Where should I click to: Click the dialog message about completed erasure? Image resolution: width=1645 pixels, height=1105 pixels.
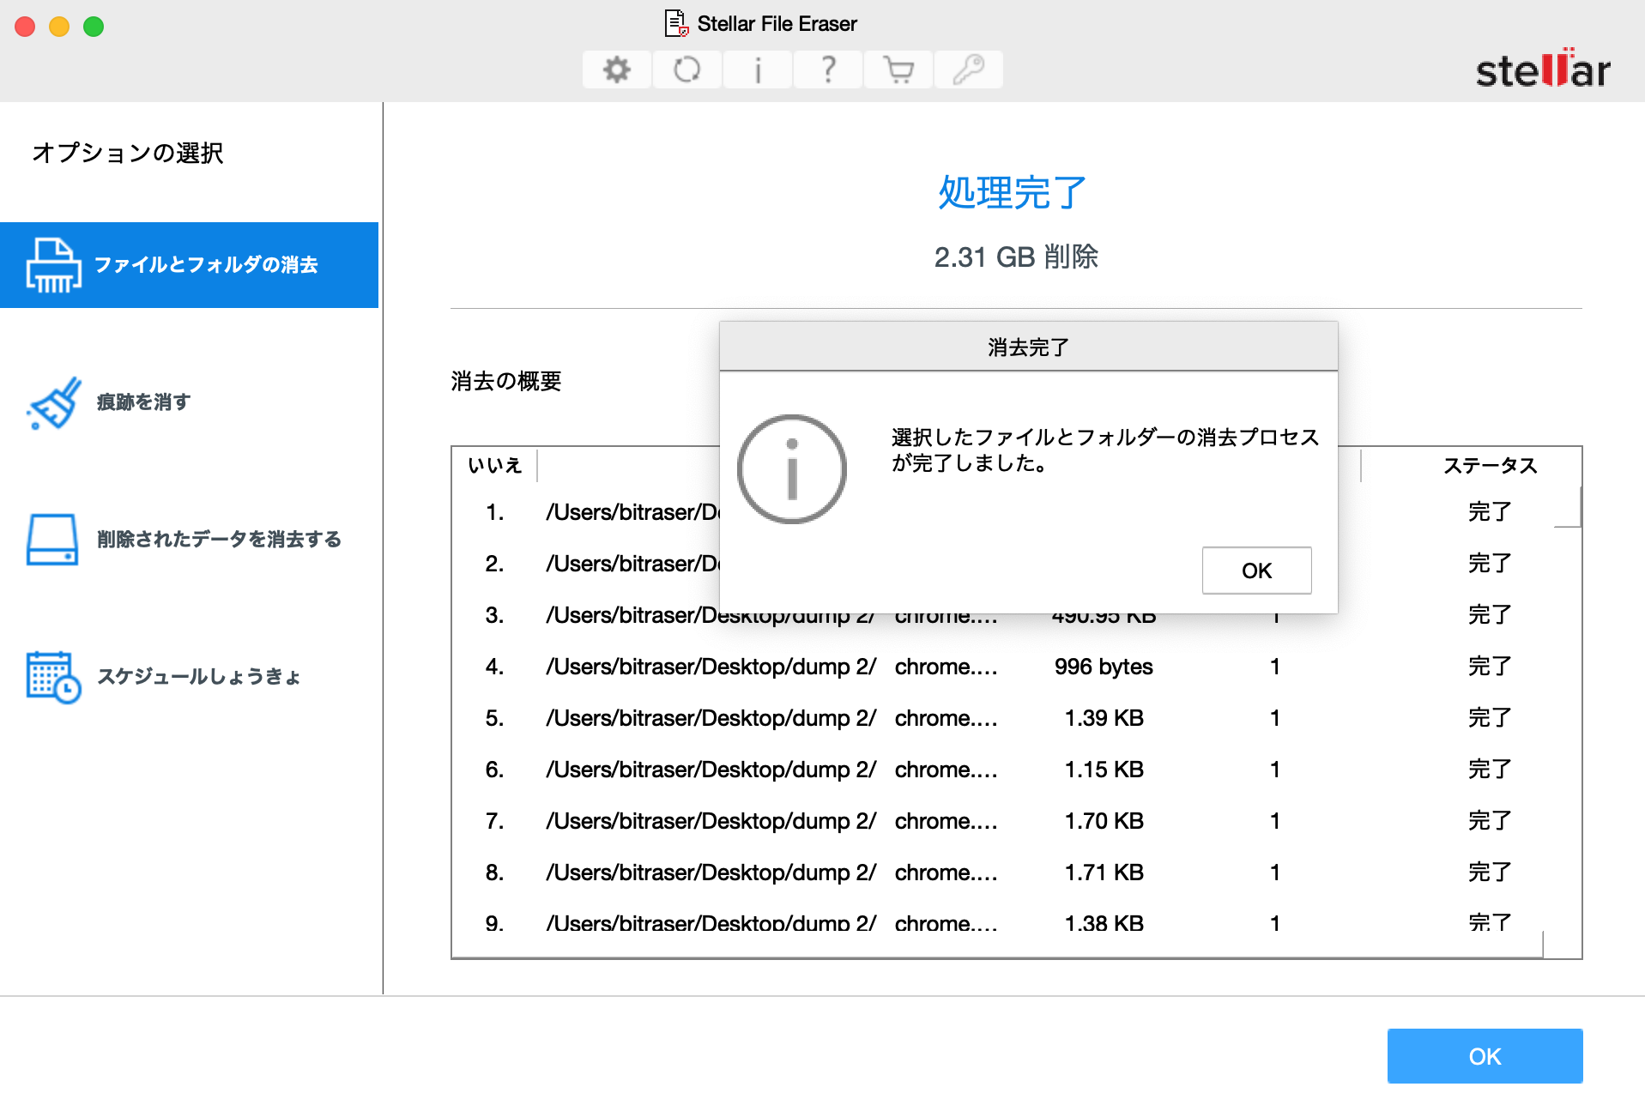point(1105,450)
